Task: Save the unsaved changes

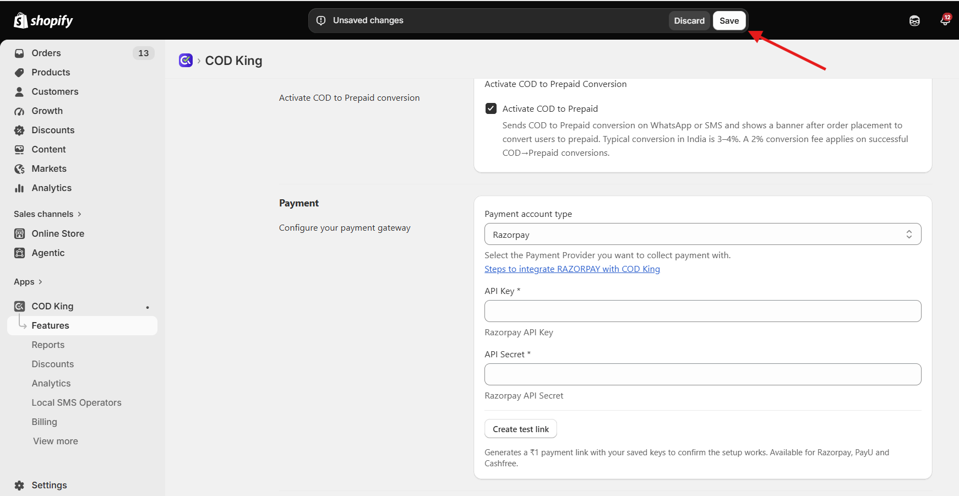Action: (x=729, y=20)
